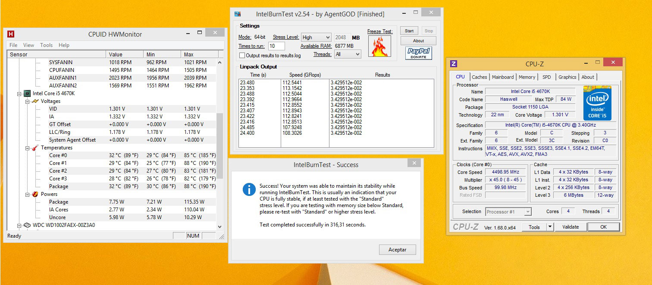
Task: Enable Output results to results.log checkbox
Action: click(242, 56)
